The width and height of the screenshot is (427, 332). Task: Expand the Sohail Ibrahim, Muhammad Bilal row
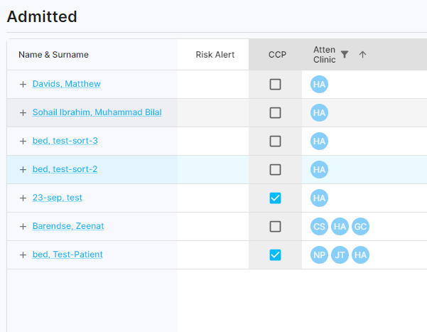tap(23, 113)
